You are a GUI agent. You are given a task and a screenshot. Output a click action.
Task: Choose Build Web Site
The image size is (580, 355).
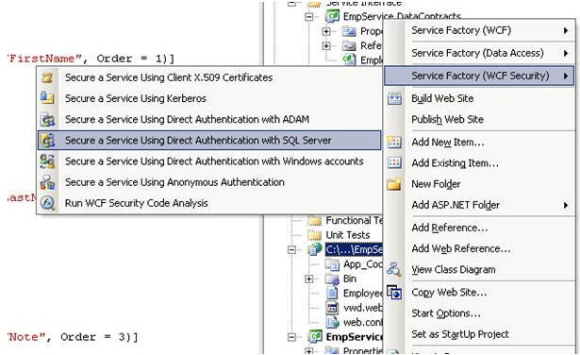click(479, 98)
